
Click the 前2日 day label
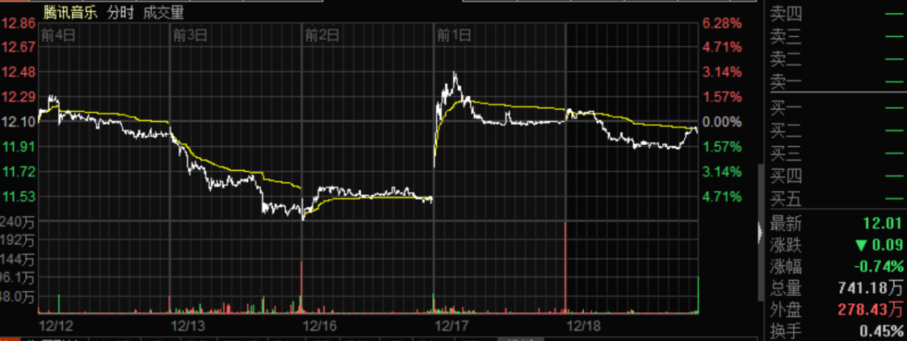[x=322, y=35]
